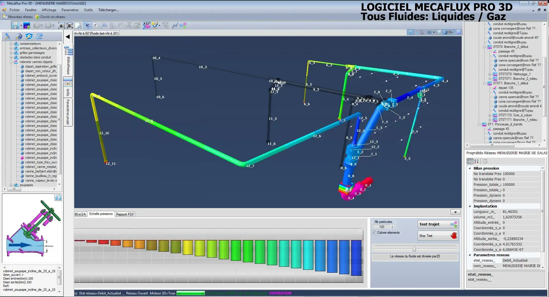Click the print document icon in toolbar
549x297 pixels.
(x=78, y=26)
